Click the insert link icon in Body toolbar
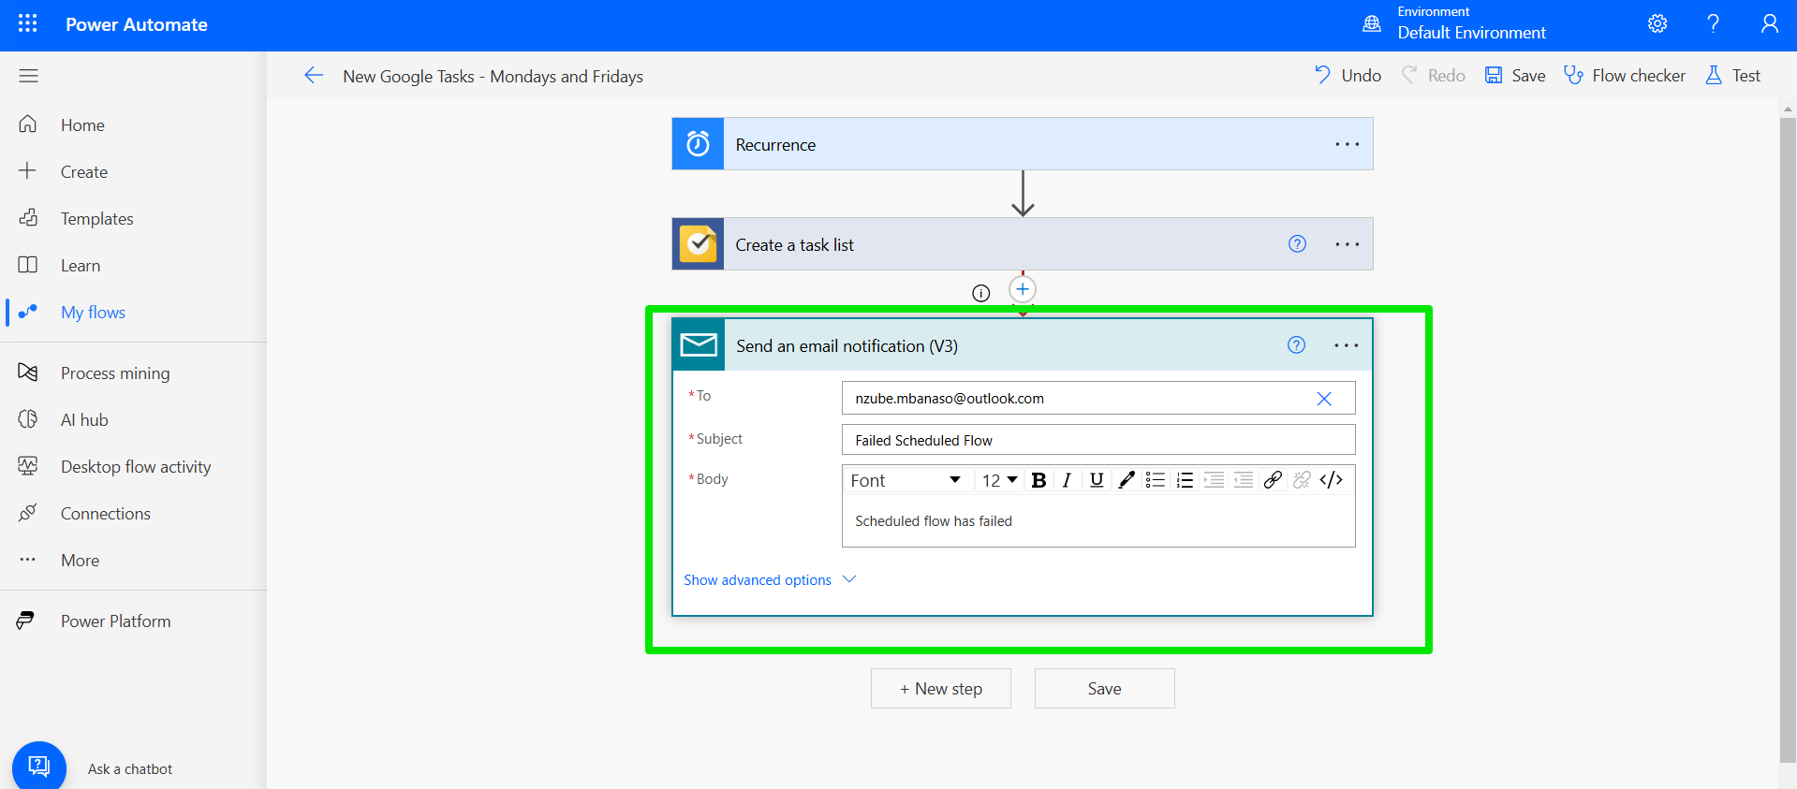 1272,480
